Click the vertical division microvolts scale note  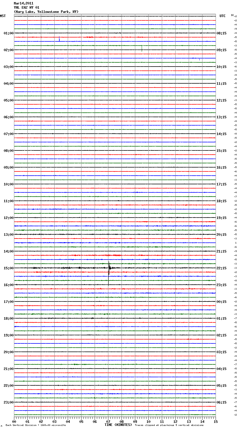(36, 425)
